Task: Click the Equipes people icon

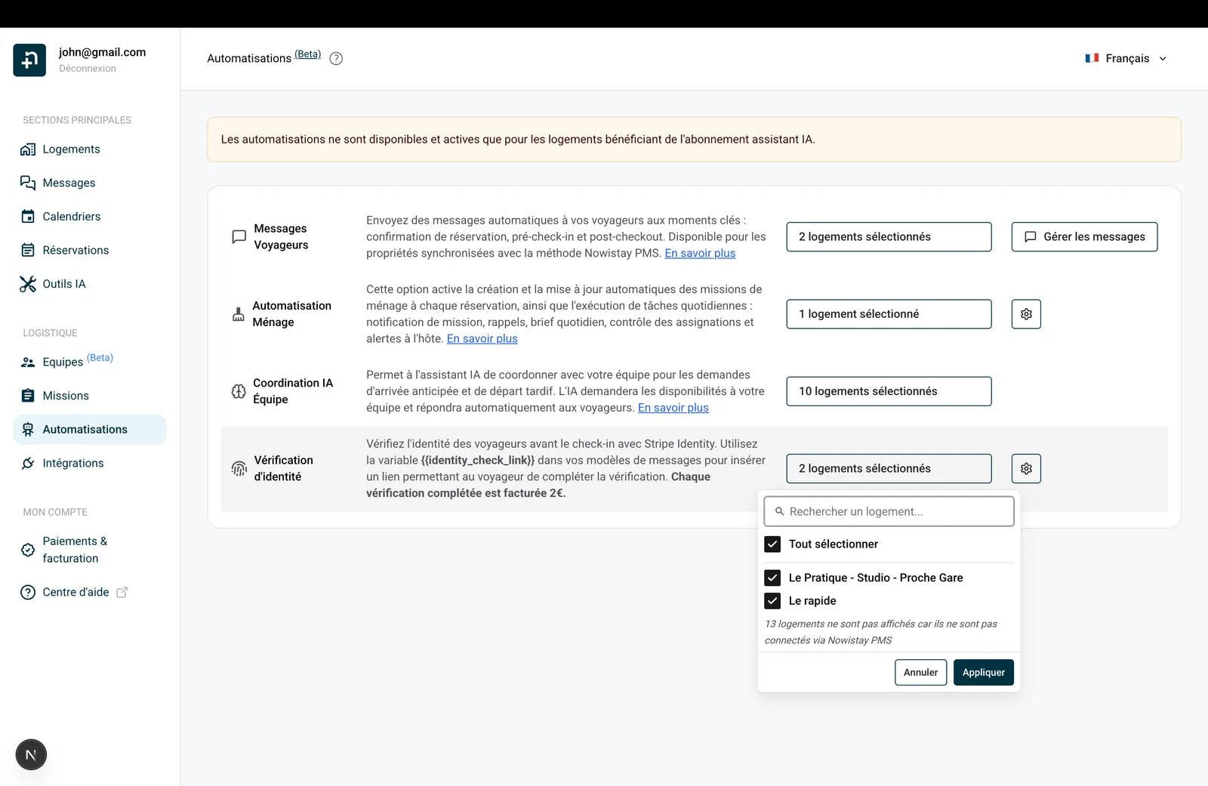Action: [x=28, y=362]
